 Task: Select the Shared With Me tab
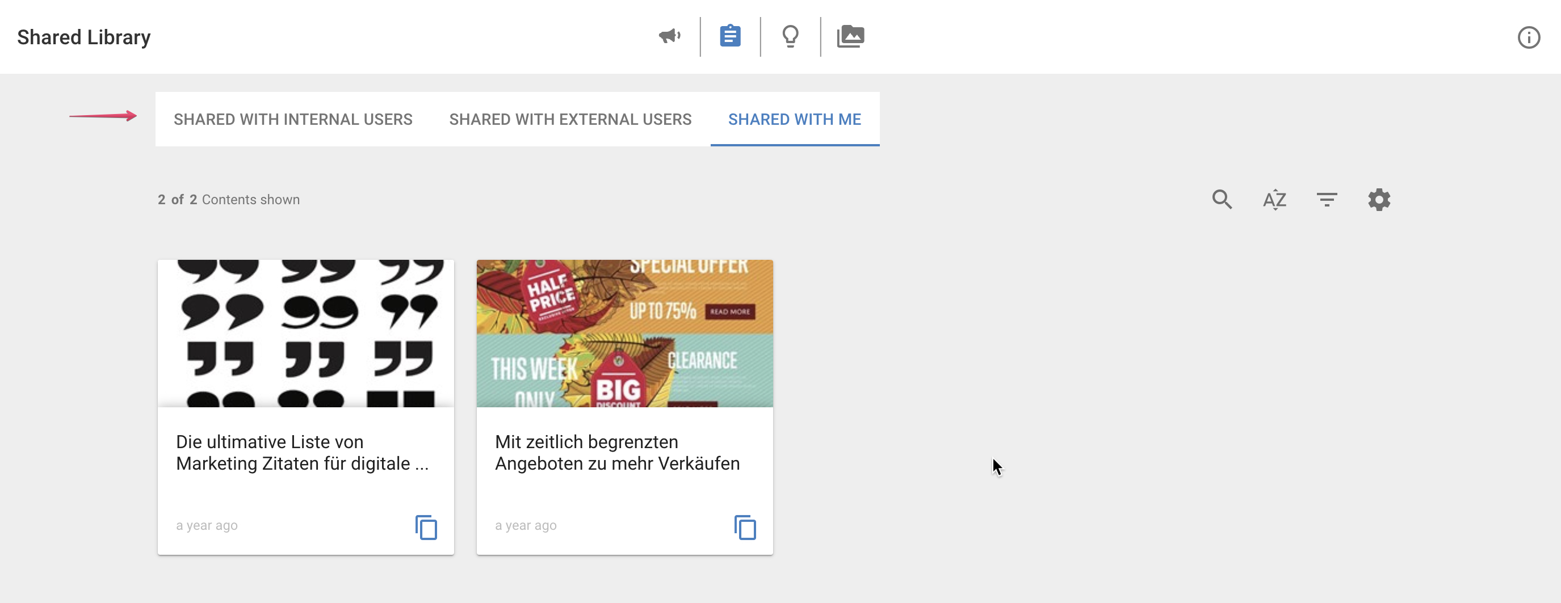coord(794,119)
